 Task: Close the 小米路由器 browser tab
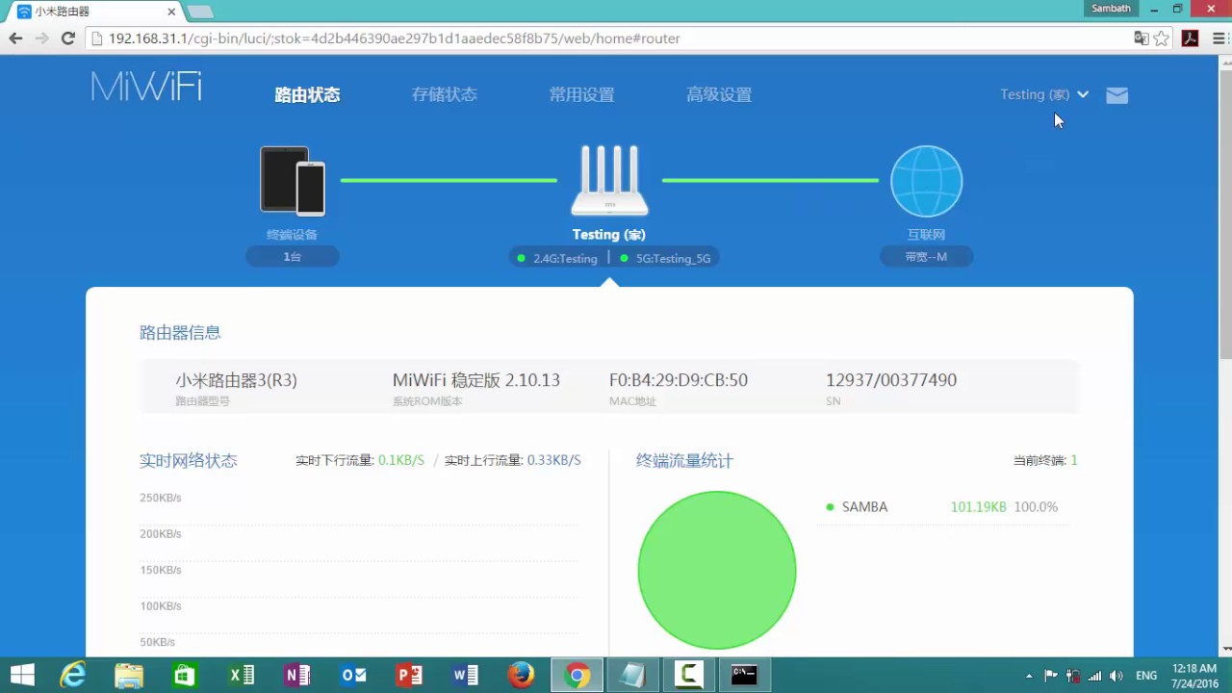coord(172,12)
